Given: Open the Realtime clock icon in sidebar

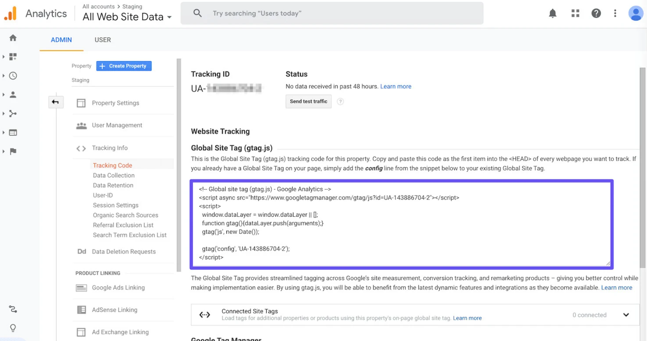Looking at the screenshot, I should [x=13, y=76].
